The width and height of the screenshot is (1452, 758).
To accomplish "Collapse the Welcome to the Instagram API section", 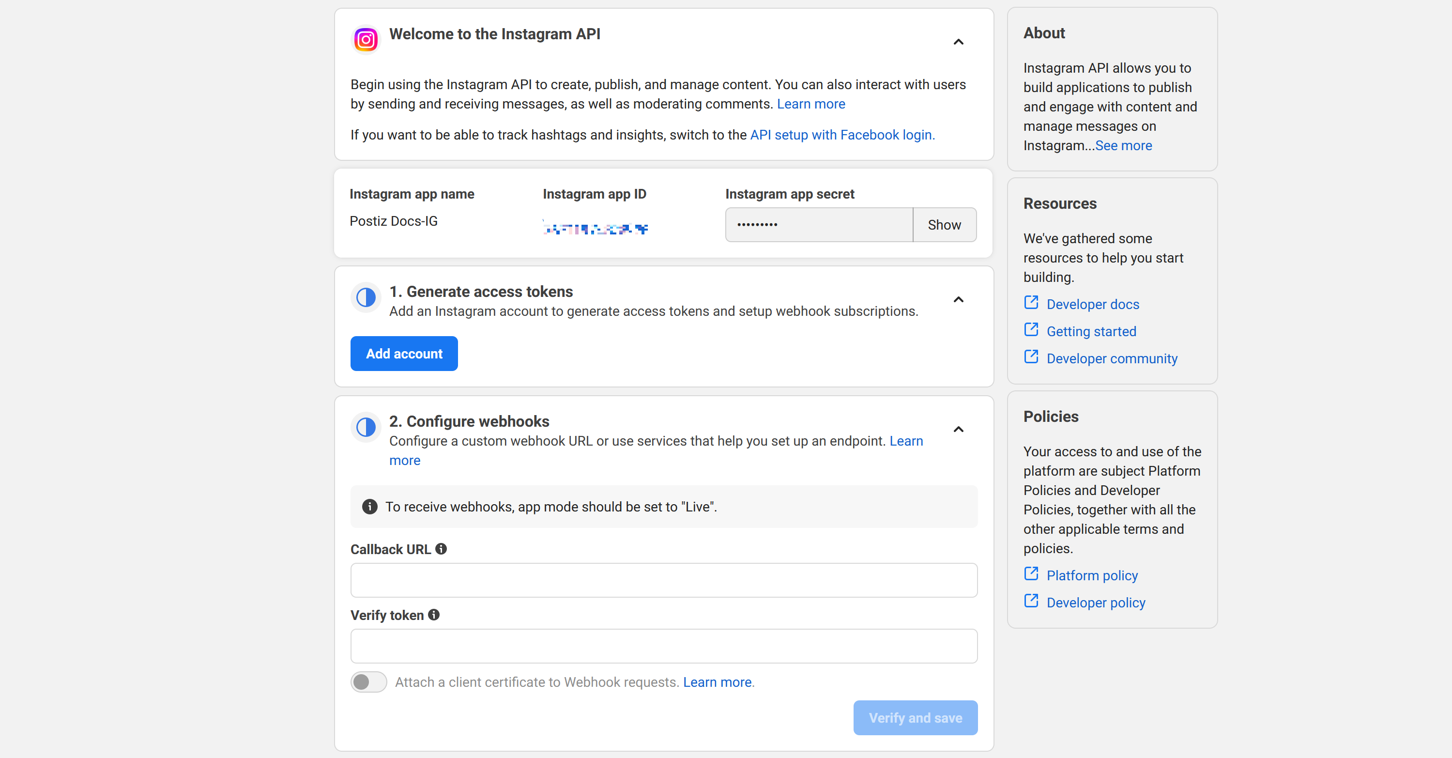I will point(958,42).
